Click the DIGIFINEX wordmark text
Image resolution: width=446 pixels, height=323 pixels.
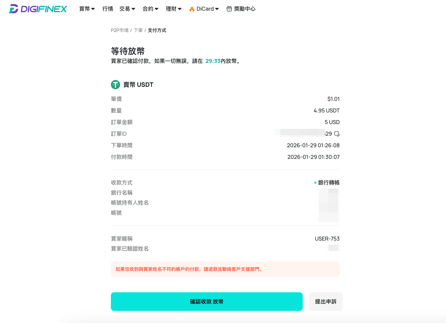tap(44, 9)
